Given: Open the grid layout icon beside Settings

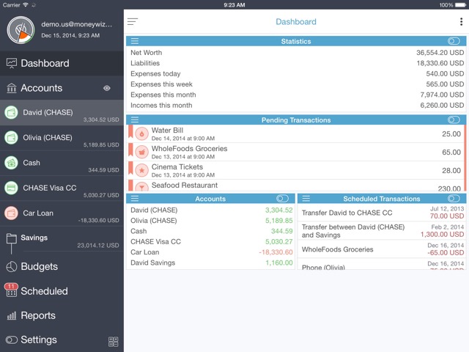Looking at the screenshot, I should (114, 342).
